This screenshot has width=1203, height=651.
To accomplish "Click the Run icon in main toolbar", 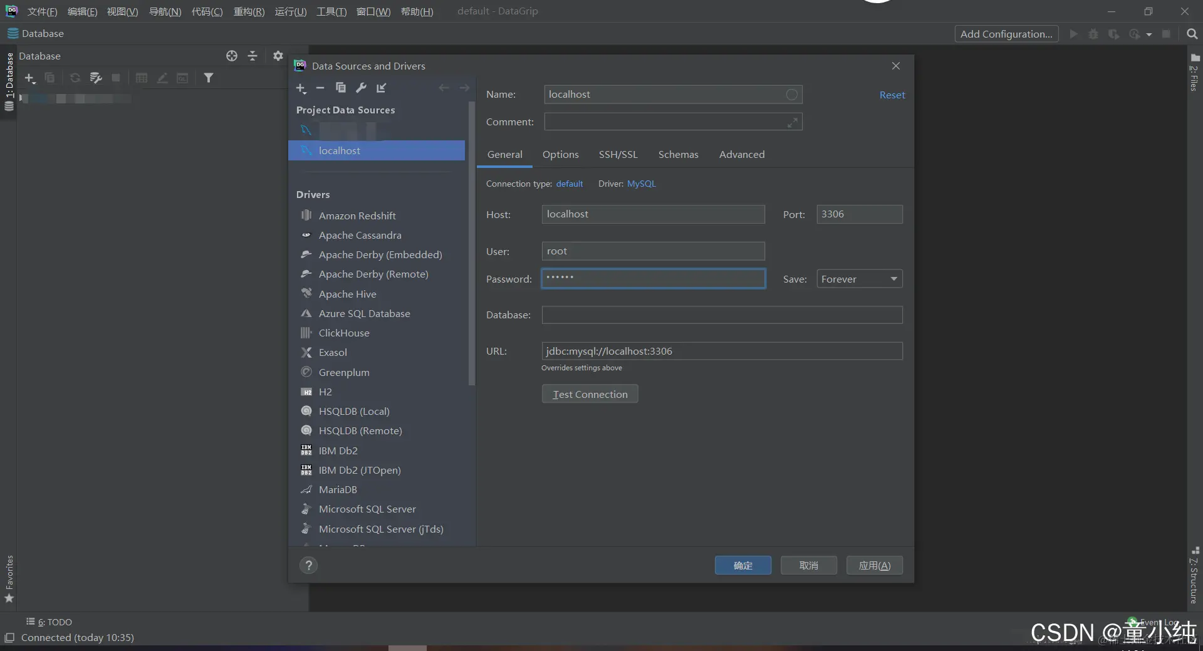I will pos(1073,34).
